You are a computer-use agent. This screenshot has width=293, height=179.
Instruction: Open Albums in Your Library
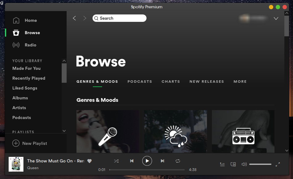point(20,98)
